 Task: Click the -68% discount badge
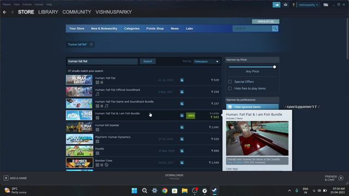click(x=191, y=115)
